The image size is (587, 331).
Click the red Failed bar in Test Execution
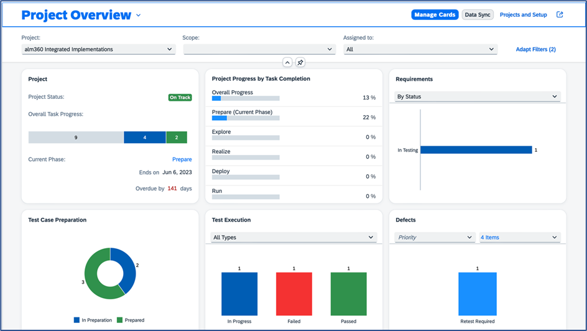[293, 294]
